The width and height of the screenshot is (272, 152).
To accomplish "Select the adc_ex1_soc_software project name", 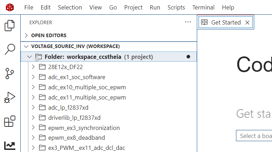I will pyautogui.click(x=77, y=77).
